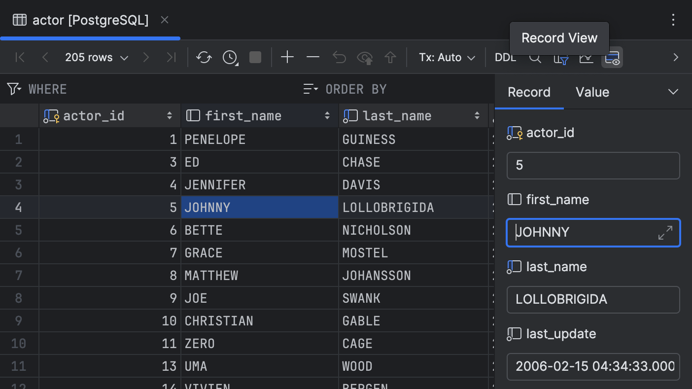Preview pending changes with the eye icon
Viewport: 692px width, 389px height.
(x=365, y=57)
